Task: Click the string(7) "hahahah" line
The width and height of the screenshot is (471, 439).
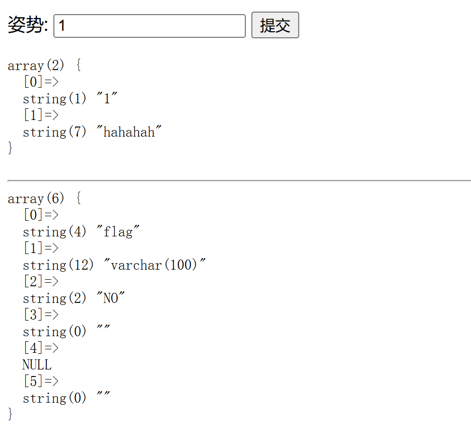Action: (x=92, y=132)
